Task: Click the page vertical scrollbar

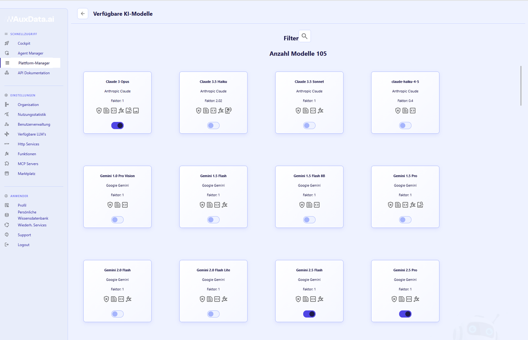Action: (x=521, y=86)
